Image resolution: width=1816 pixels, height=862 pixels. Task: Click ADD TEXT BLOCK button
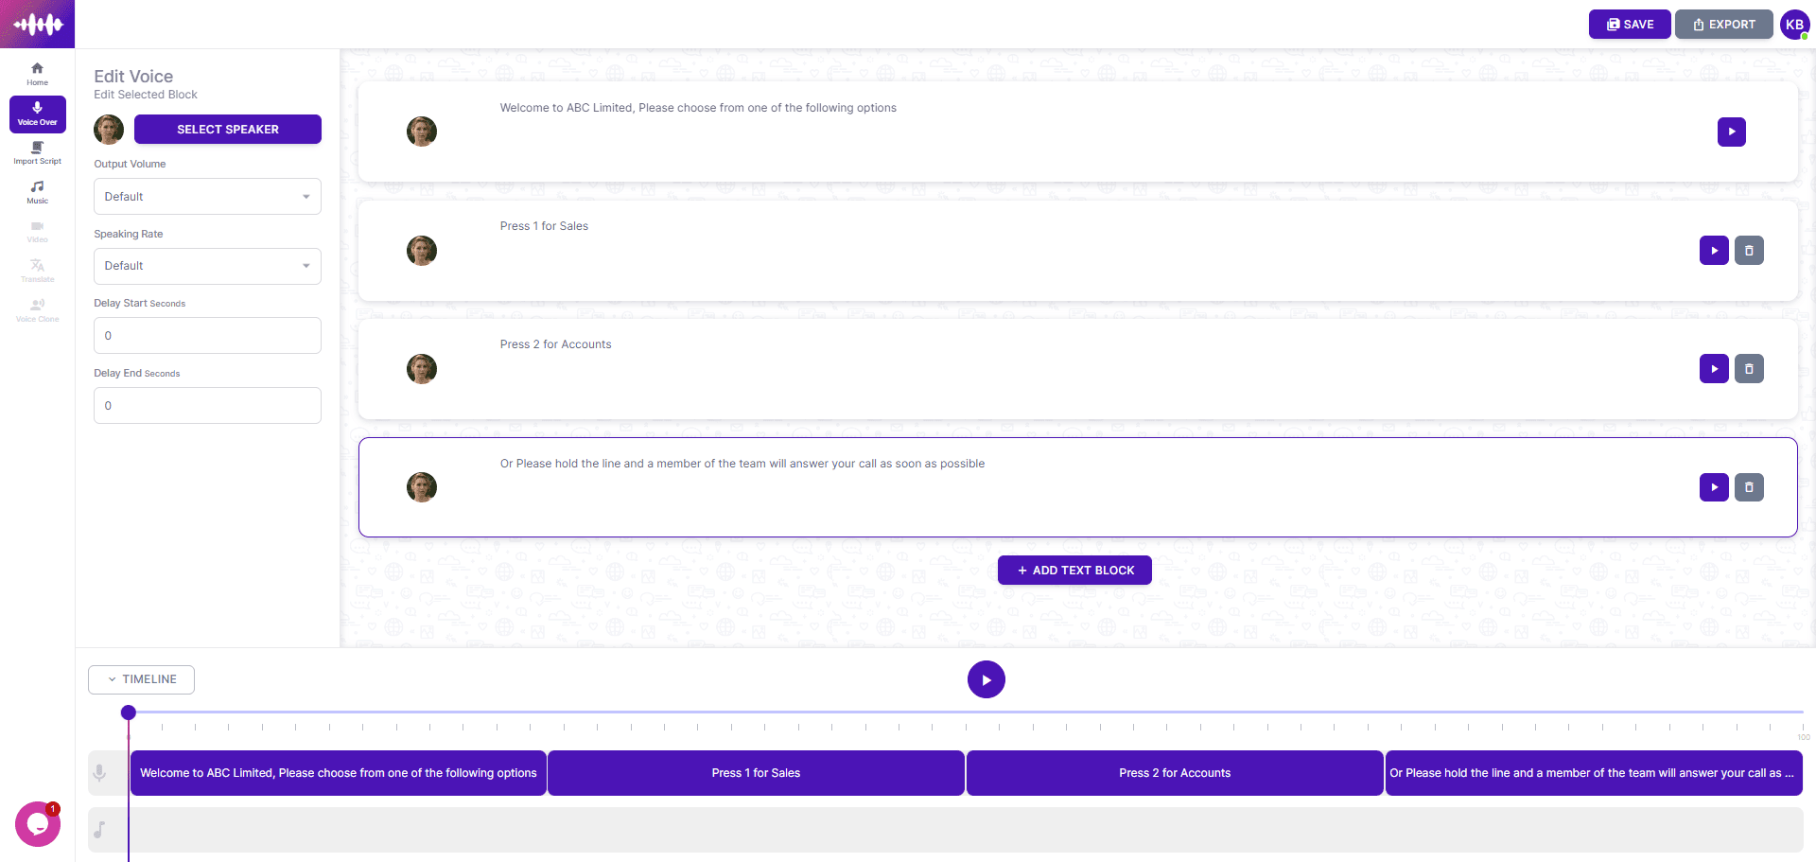click(1074, 570)
